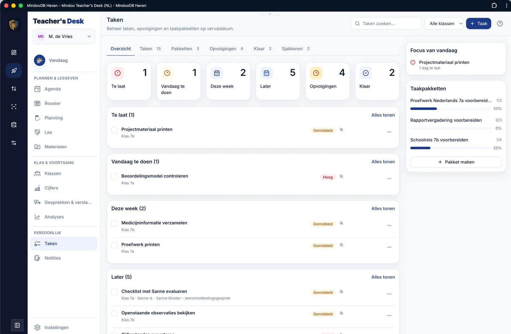Open the dashboard grid icon in left rail
Screen dimensions: 511x334
pos(14,52)
